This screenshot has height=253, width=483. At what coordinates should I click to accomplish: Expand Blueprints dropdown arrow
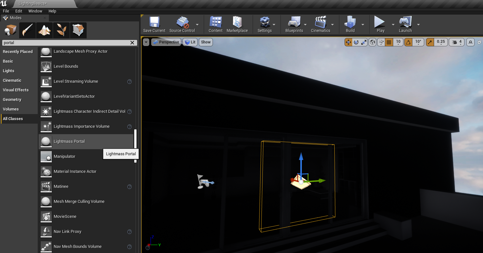pyautogui.click(x=305, y=25)
